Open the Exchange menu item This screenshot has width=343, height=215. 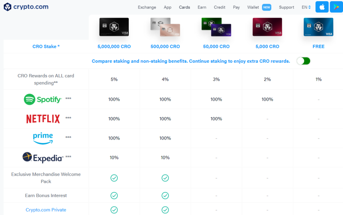coord(147,7)
